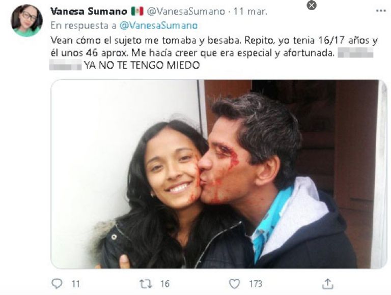
Task: Click the Mexican flag emoji beside the name
Action: 137,12
